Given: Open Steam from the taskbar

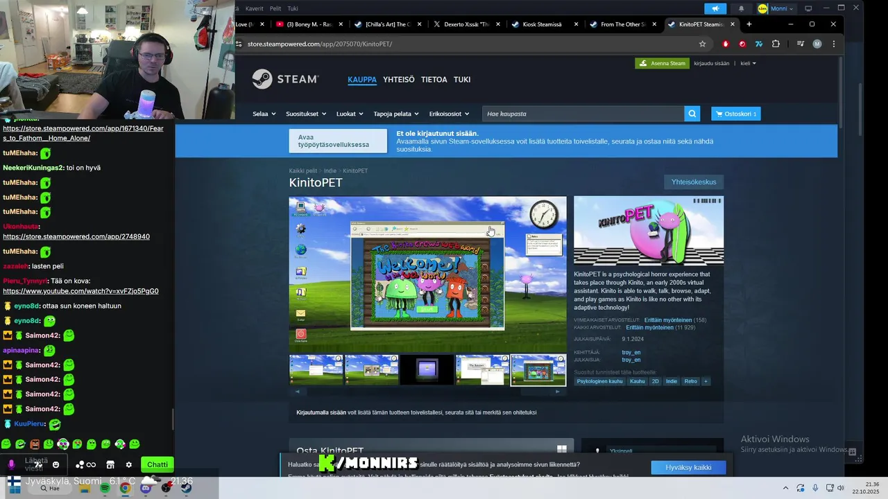Looking at the screenshot, I should point(187,488).
